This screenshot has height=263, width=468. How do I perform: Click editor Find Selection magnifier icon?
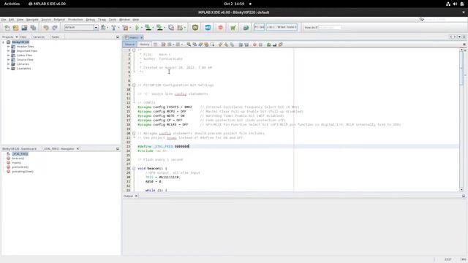point(189,45)
